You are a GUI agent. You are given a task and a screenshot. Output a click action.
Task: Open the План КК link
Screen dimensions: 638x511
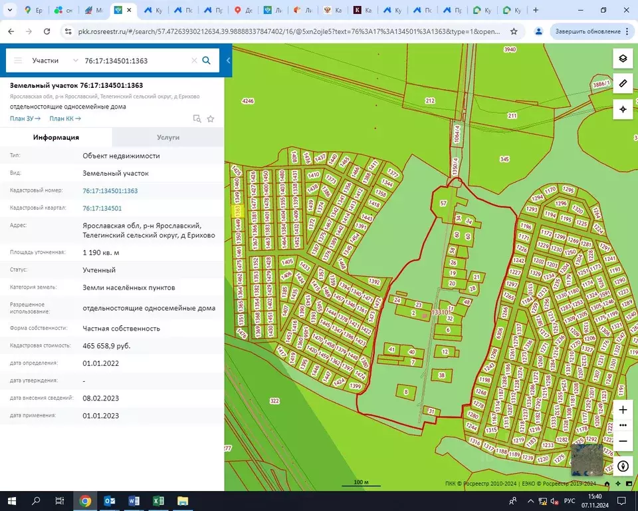tap(65, 118)
